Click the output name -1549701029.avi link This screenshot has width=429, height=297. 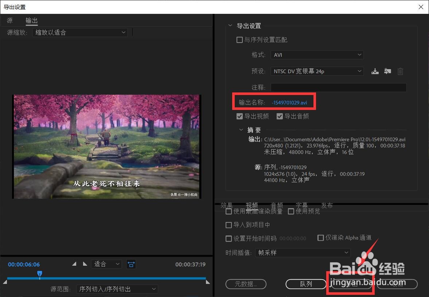(x=289, y=103)
